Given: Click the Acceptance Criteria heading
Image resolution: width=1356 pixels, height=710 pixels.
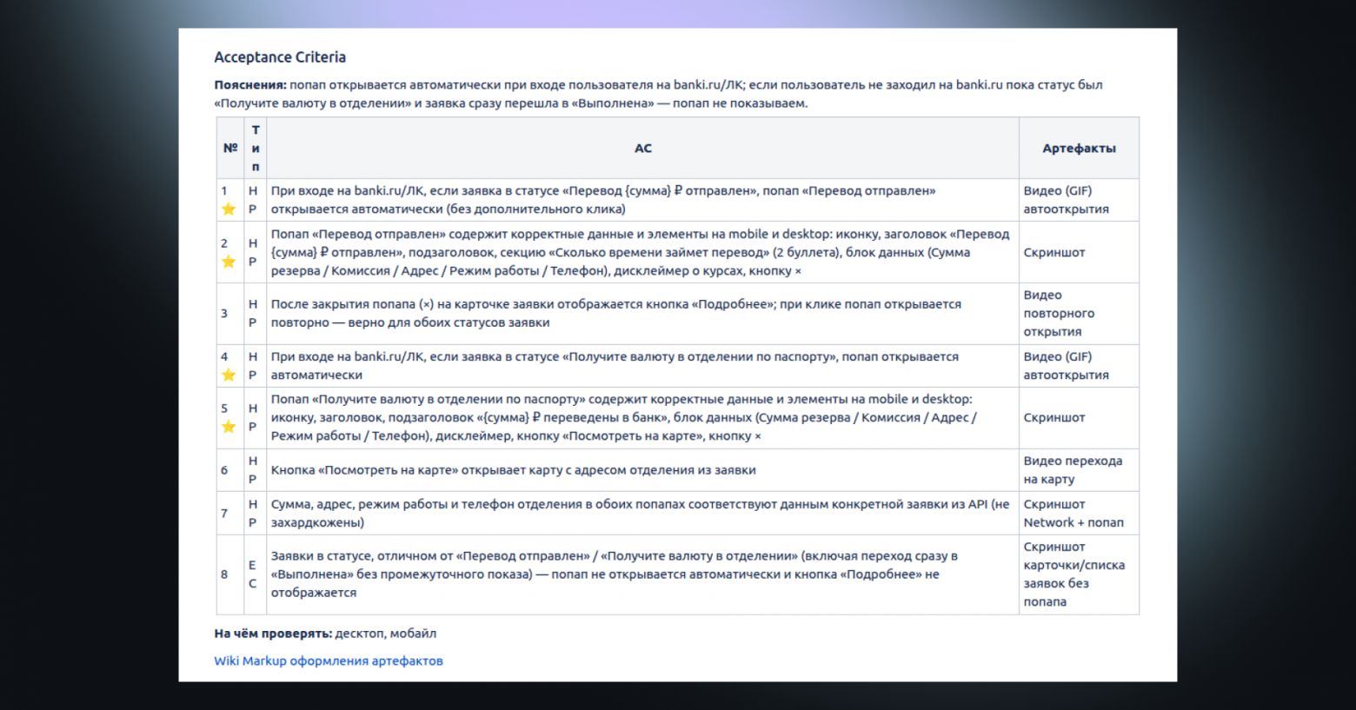Looking at the screenshot, I should point(280,57).
